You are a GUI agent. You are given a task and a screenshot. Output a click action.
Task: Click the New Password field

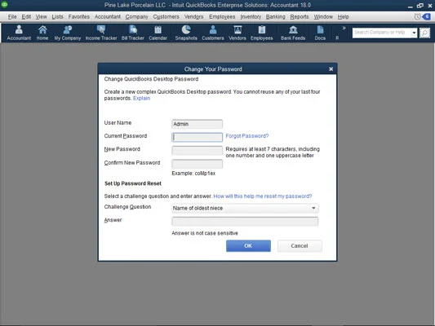[x=197, y=151]
